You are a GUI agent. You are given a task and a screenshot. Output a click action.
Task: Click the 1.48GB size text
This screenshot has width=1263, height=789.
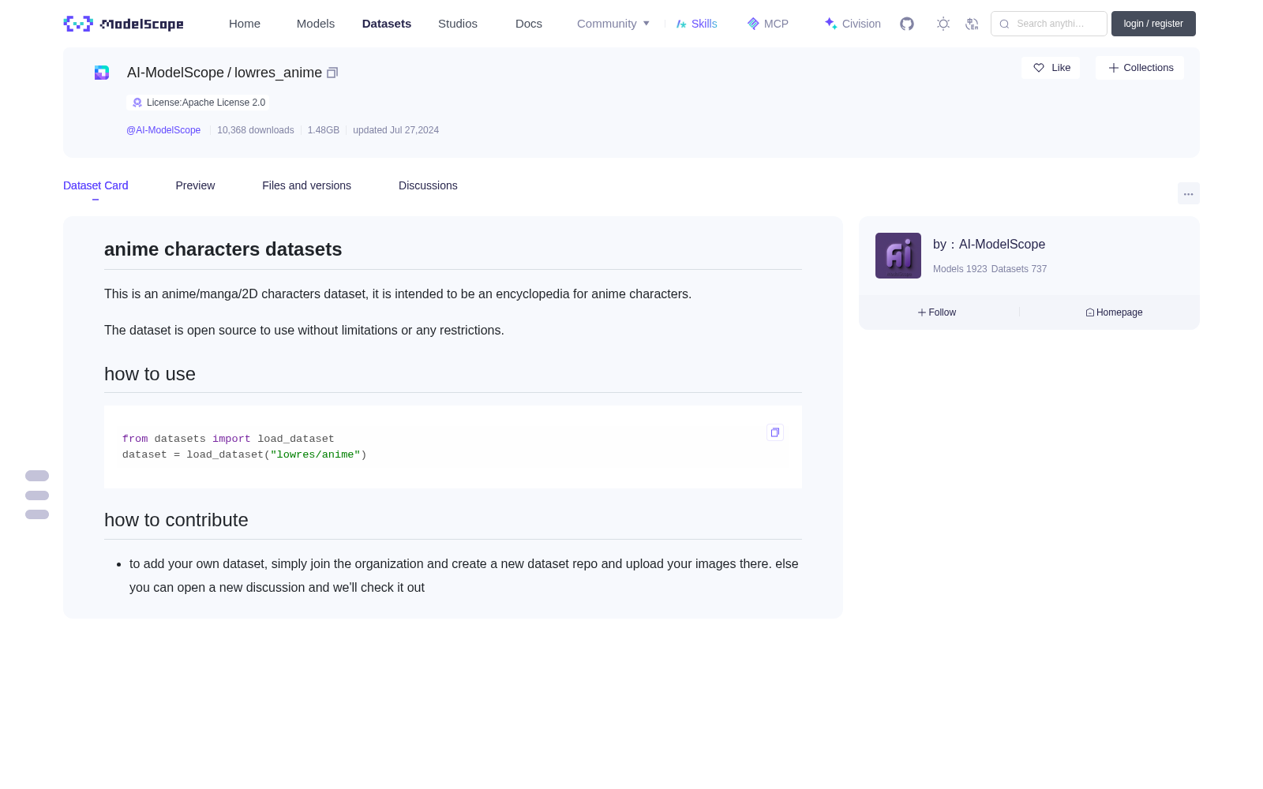tap(324, 130)
